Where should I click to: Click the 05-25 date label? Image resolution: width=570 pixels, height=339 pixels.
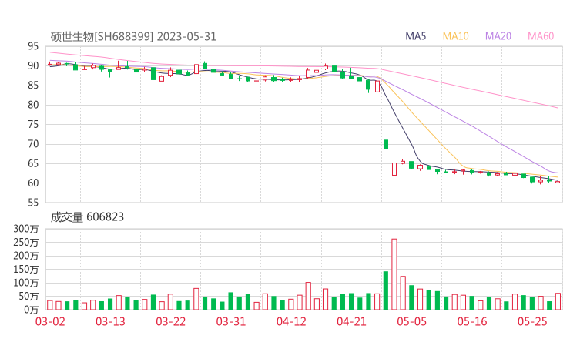tap(532, 321)
